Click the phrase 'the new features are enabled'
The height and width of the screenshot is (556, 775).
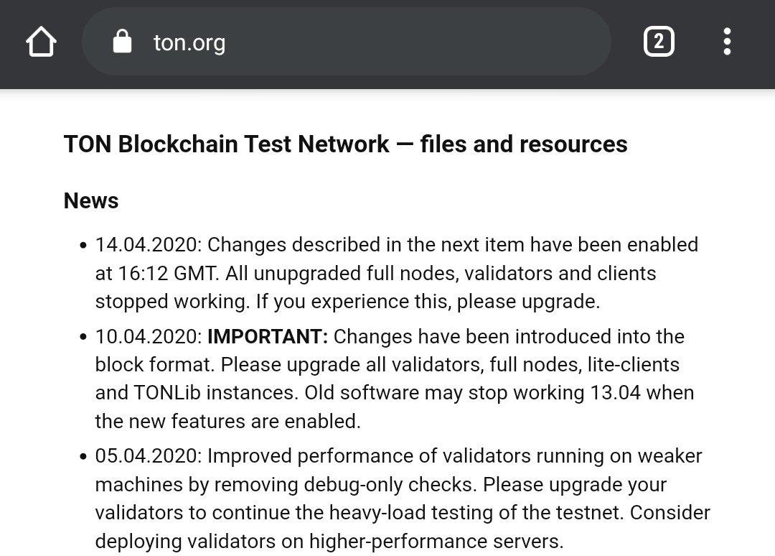(228, 422)
